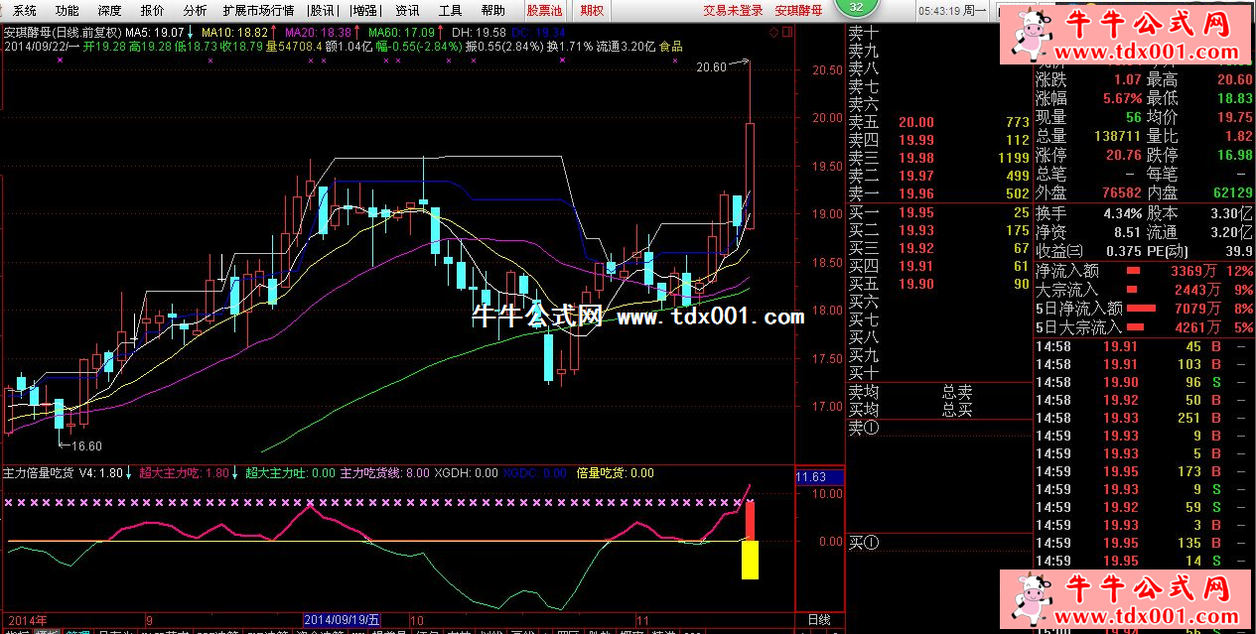The width and height of the screenshot is (1256, 634).
Task: Click the diamond icon at chart top-right corner
Action: (773, 32)
